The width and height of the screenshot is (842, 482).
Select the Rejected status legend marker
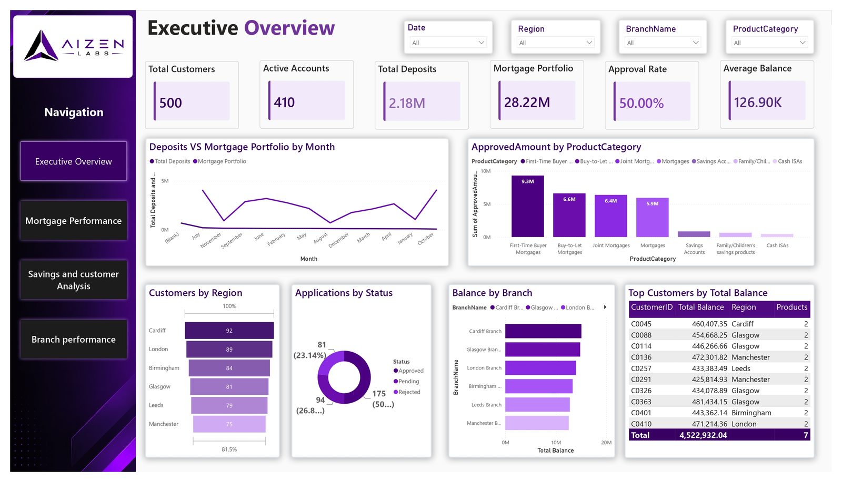pos(396,392)
